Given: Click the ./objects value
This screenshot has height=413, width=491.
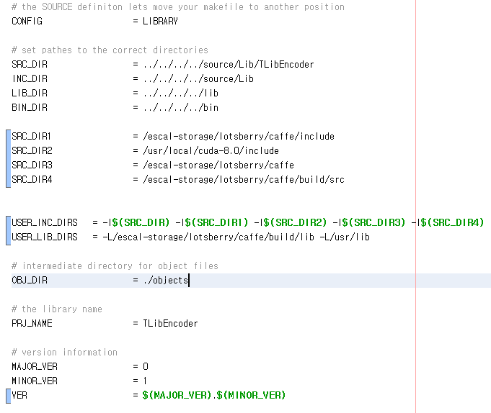Looking at the screenshot, I should (166, 280).
